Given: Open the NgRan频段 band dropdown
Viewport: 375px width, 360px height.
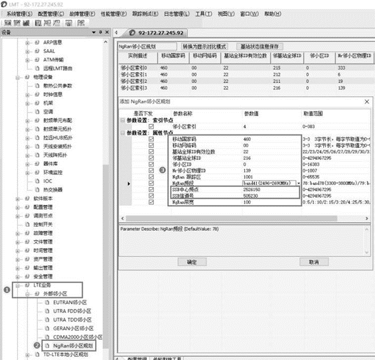Looking at the screenshot, I should (x=298, y=183).
